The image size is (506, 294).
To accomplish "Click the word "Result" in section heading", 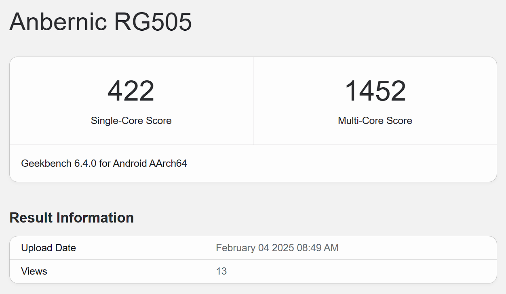I will point(31,218).
